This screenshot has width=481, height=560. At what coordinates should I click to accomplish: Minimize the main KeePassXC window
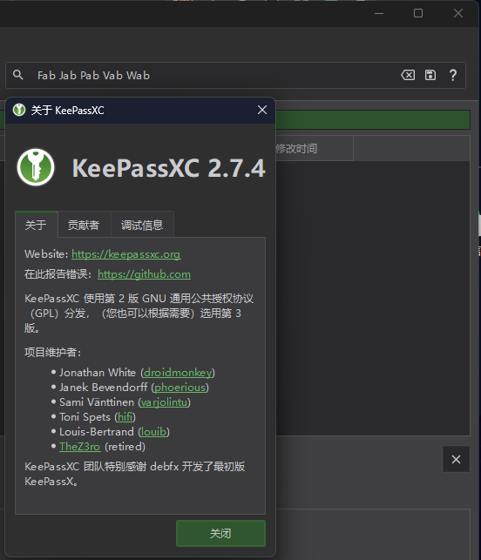point(379,14)
